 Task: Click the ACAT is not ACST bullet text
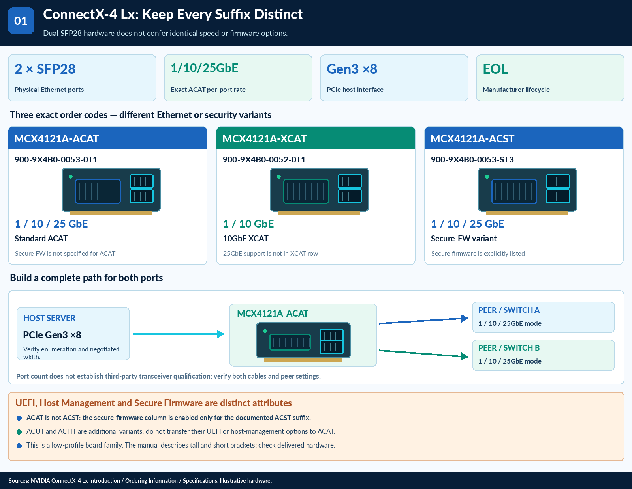pos(169,418)
